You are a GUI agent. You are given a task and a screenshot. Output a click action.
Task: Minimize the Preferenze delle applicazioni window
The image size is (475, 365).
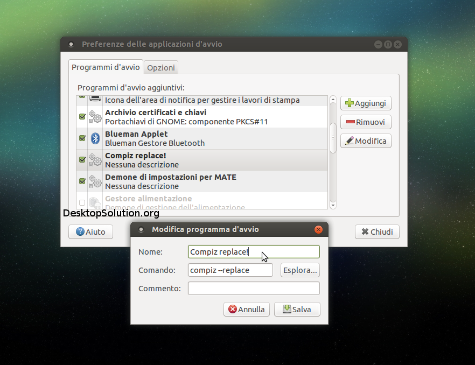378,45
